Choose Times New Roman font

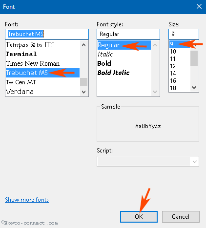pyautogui.click(x=42, y=63)
